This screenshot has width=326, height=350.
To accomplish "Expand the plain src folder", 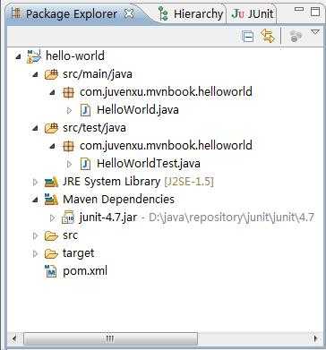I will click(35, 235).
